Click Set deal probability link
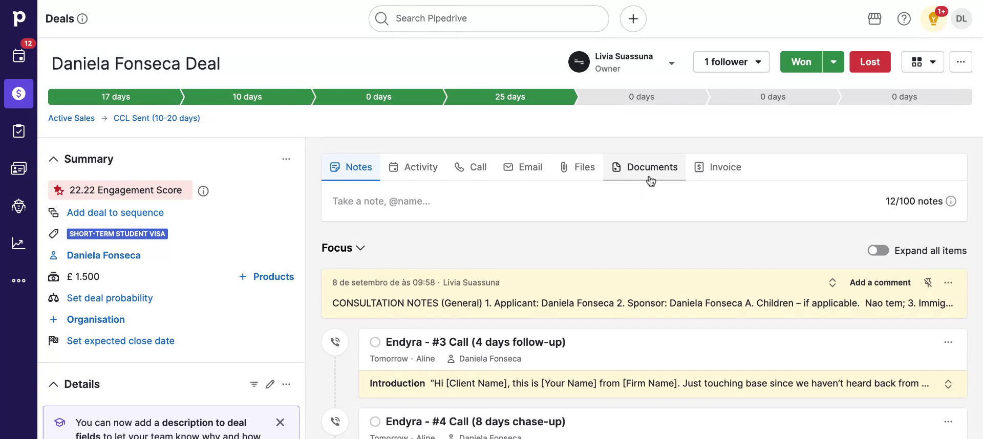Screen dimensions: 983x439 [x=110, y=298]
